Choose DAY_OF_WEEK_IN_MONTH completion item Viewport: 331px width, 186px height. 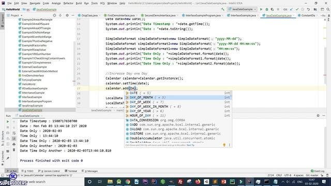click(178, 106)
